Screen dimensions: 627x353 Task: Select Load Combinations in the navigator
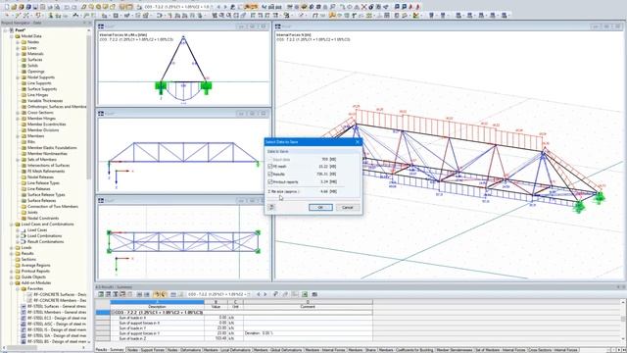tap(44, 235)
